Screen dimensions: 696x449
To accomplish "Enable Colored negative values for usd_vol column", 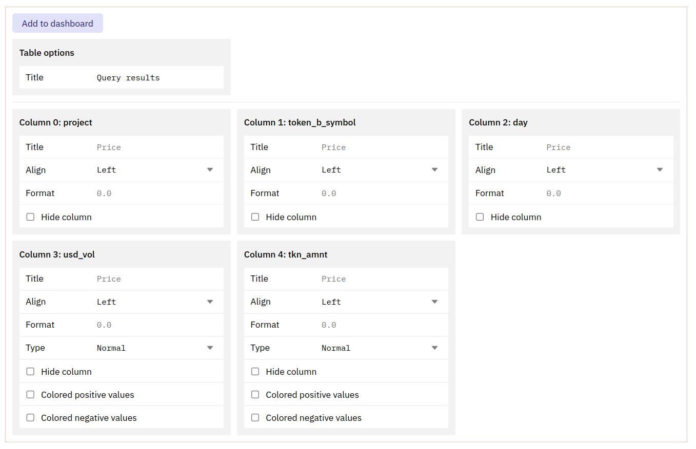I will click(x=30, y=417).
